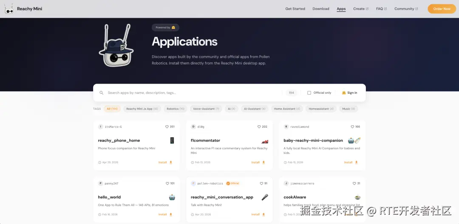This screenshot has width=459, height=224.
Task: Click the phone icon on reachy_phone_home card
Action: pyautogui.click(x=172, y=140)
